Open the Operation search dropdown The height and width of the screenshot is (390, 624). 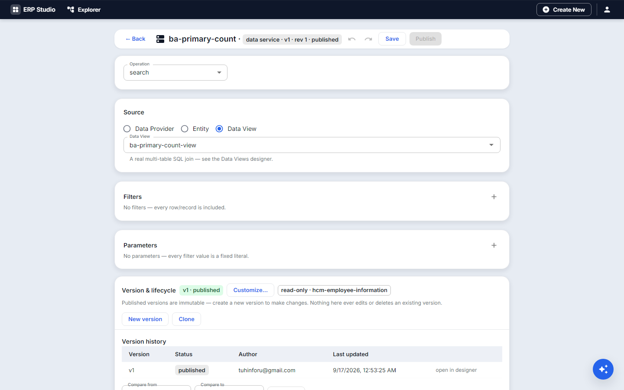tap(175, 72)
